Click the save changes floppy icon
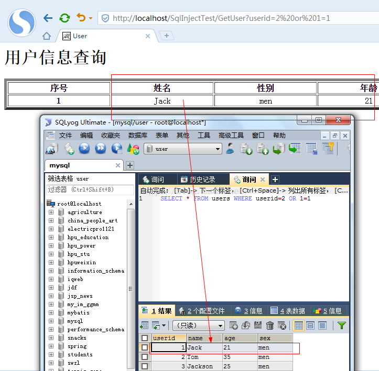This screenshot has height=371, width=379. (x=258, y=325)
